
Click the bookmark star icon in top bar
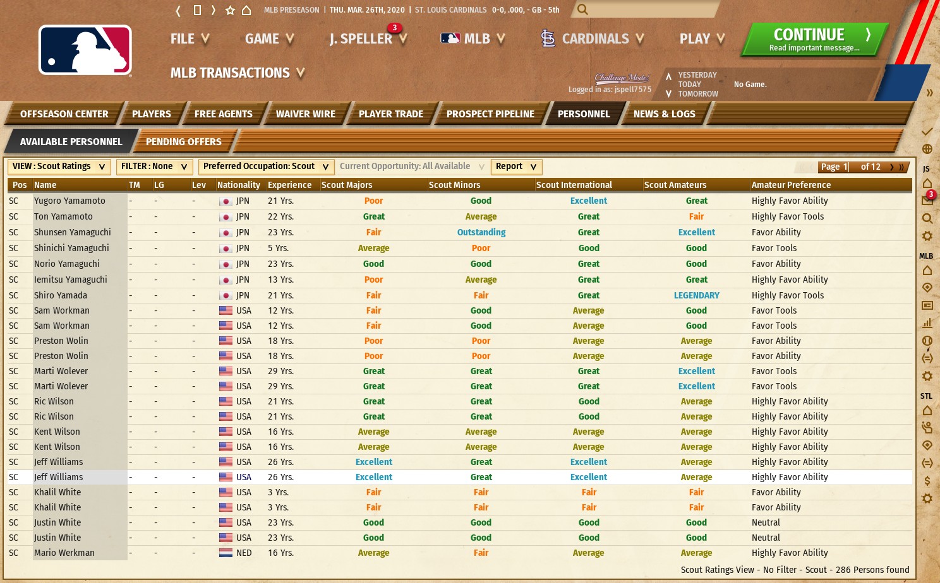pyautogui.click(x=230, y=10)
